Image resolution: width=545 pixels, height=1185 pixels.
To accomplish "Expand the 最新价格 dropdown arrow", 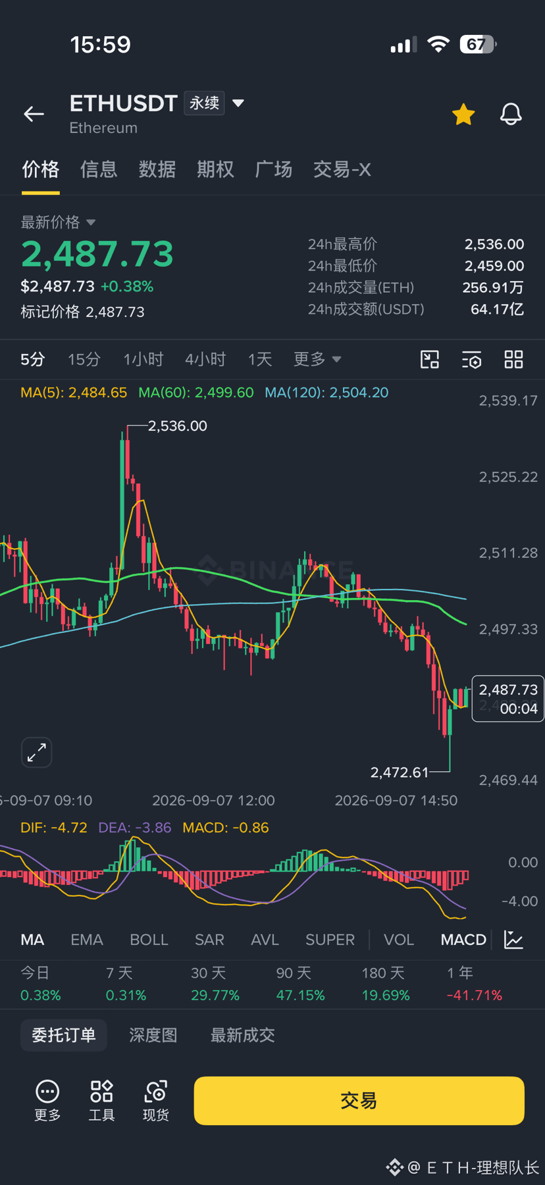I will click(x=91, y=222).
